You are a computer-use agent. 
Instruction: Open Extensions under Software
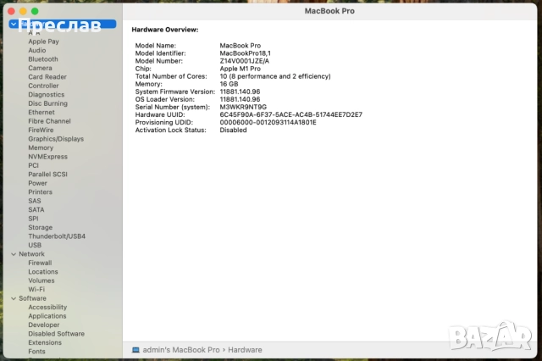pos(45,342)
